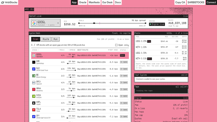Click the MRNA Moderna row icon
Image resolution: width=217 pixels, height=122 pixels.
click(x=34, y=90)
